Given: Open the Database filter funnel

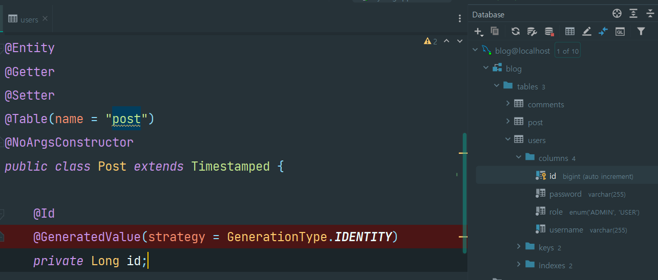Looking at the screenshot, I should 641,31.
